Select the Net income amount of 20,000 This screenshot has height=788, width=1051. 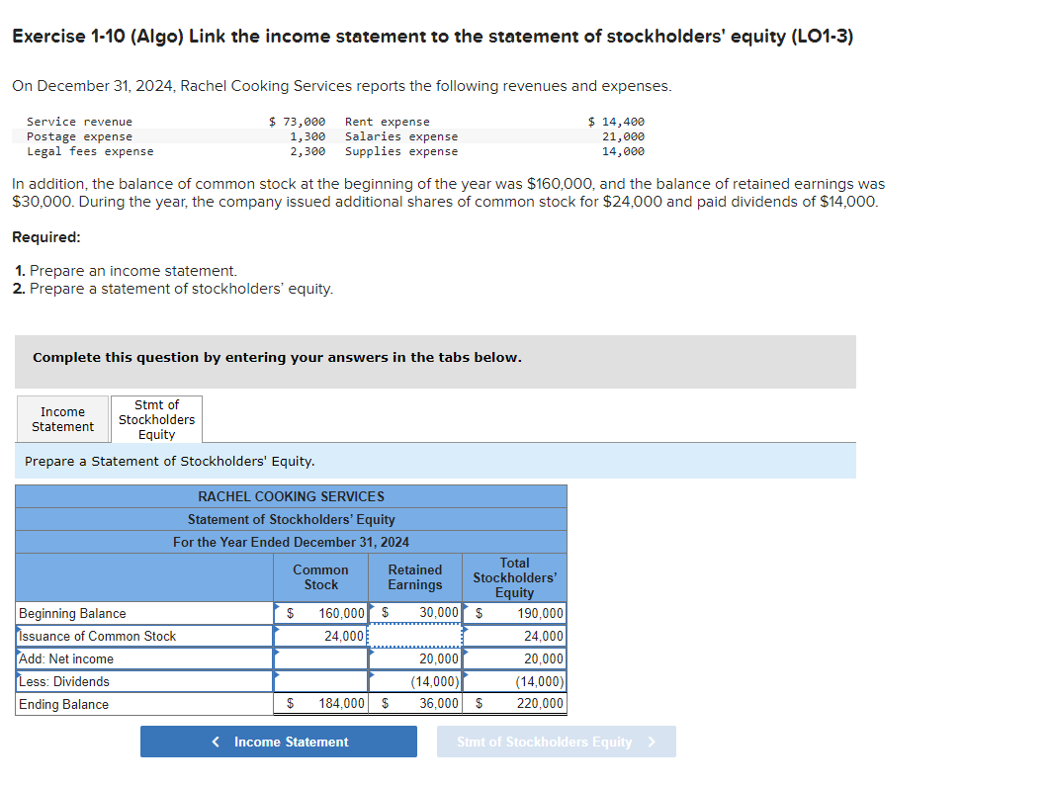[x=414, y=658]
